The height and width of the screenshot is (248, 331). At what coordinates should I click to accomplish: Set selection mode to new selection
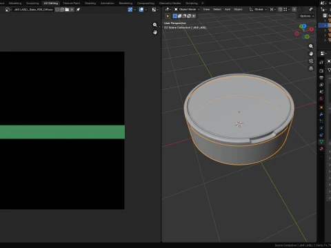tap(175, 16)
